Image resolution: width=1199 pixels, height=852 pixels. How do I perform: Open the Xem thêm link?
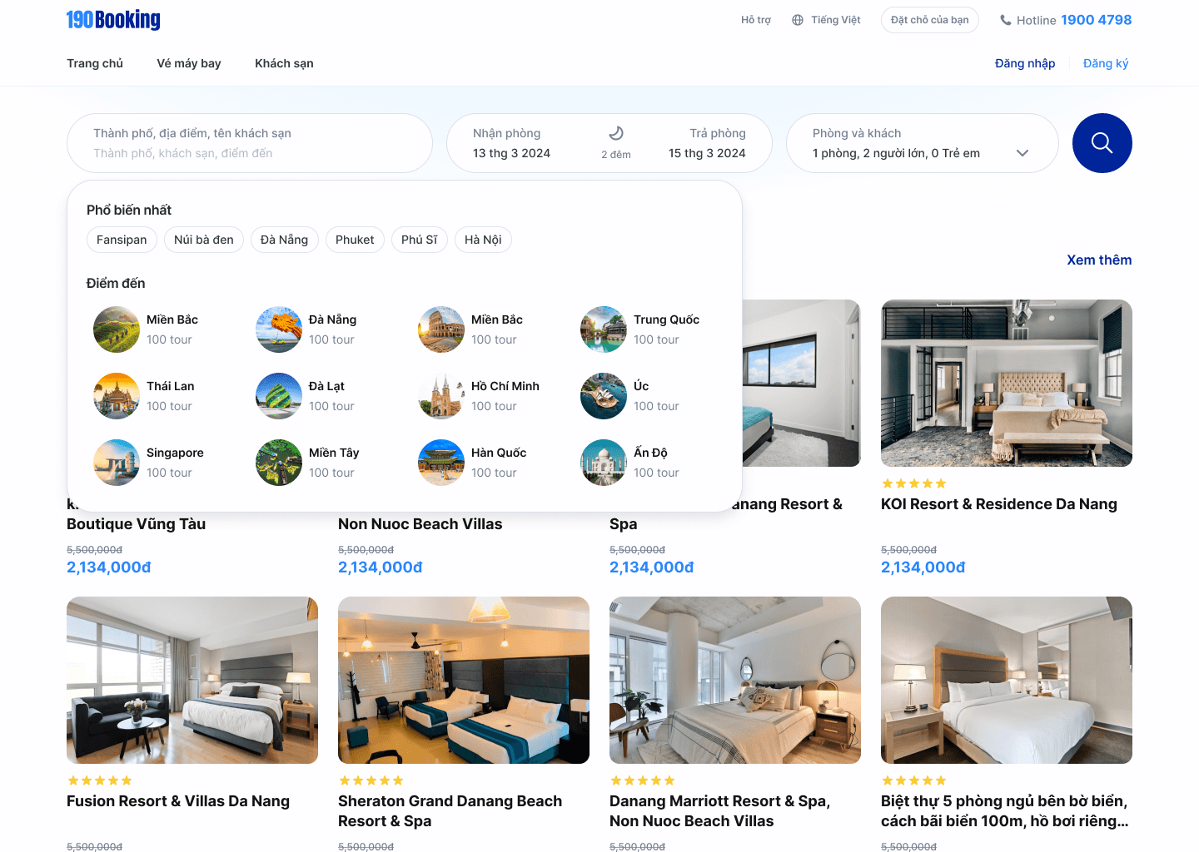1099,260
